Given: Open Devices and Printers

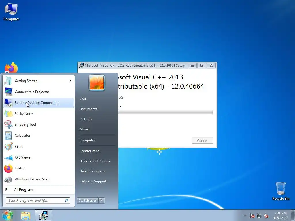Looking at the screenshot, I should coord(94,161).
